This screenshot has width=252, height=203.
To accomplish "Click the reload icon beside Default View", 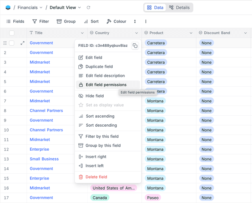I will click(x=89, y=7).
